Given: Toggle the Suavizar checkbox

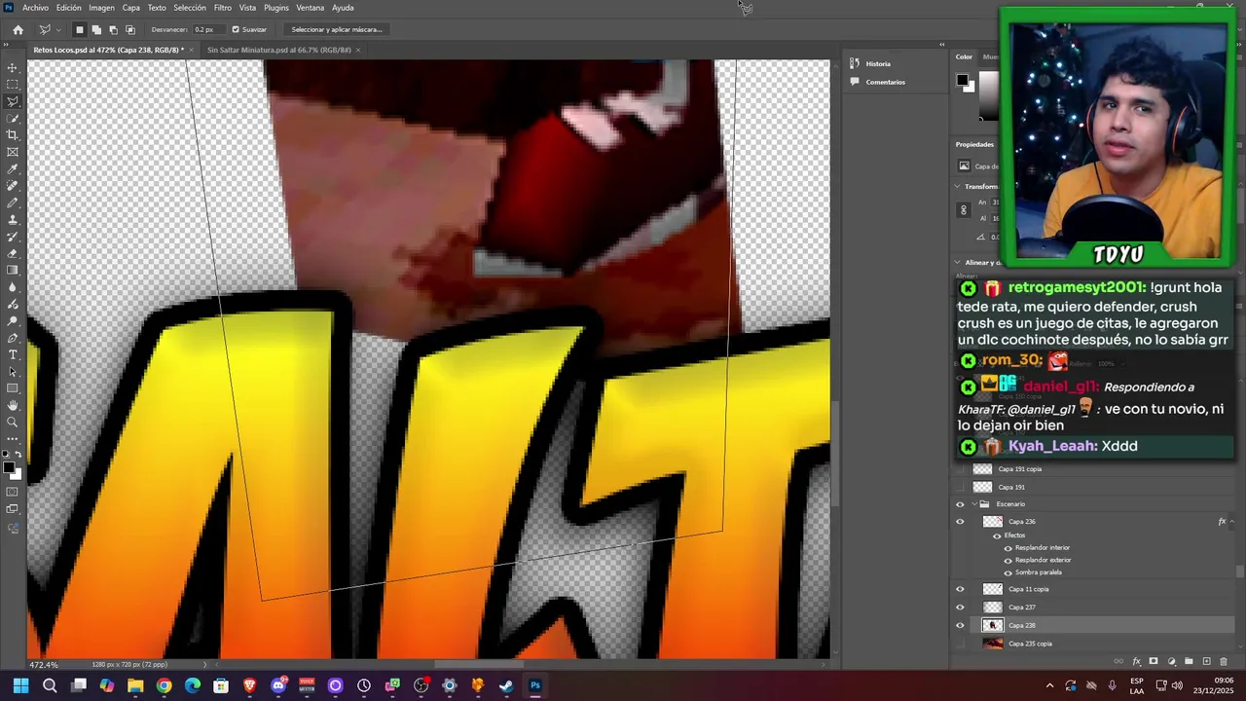Looking at the screenshot, I should click(236, 29).
